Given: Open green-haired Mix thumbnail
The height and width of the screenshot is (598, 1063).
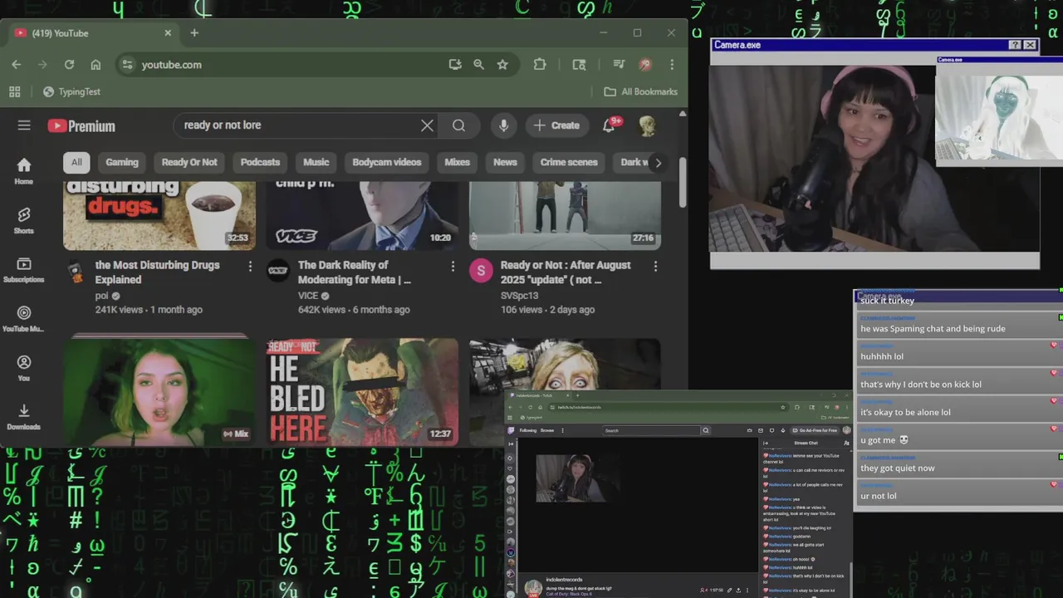Looking at the screenshot, I should [159, 391].
